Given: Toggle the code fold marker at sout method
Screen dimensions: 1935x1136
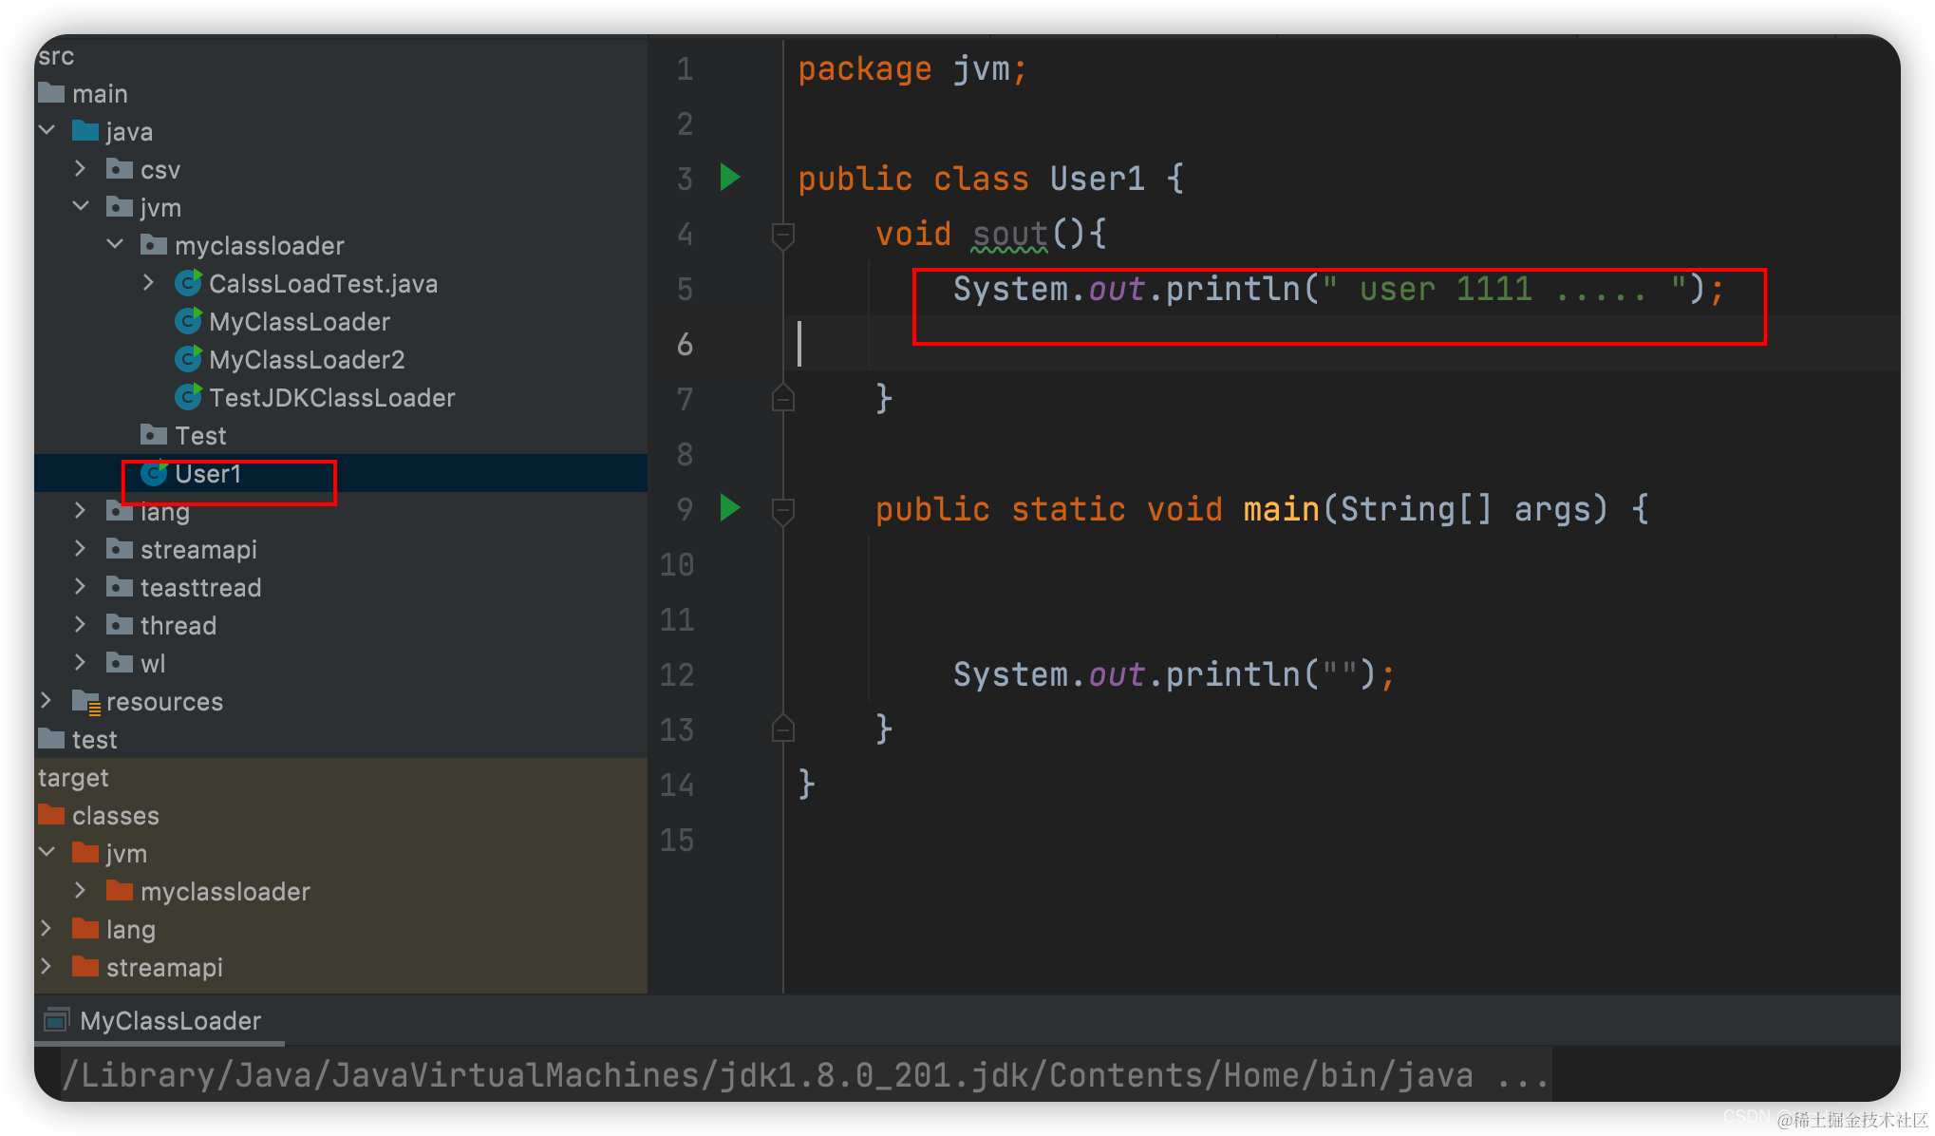Looking at the screenshot, I should (783, 234).
